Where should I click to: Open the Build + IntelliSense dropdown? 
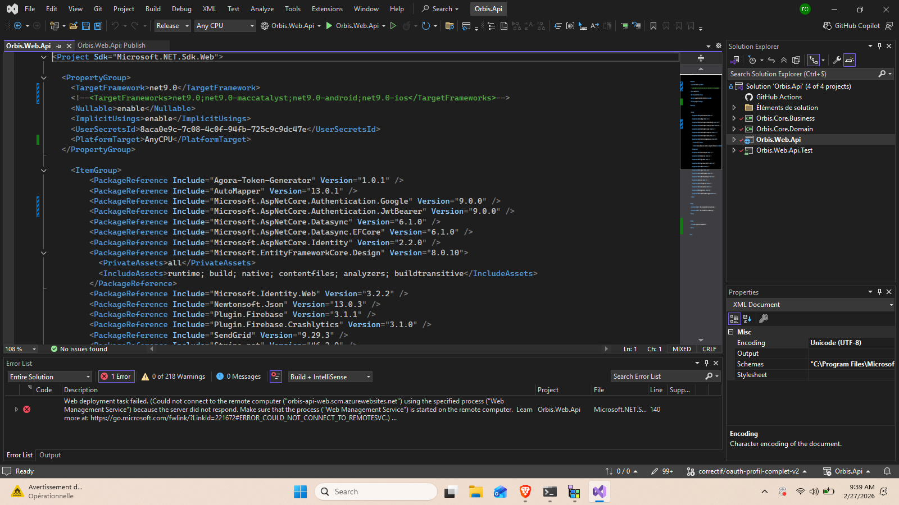pos(330,377)
